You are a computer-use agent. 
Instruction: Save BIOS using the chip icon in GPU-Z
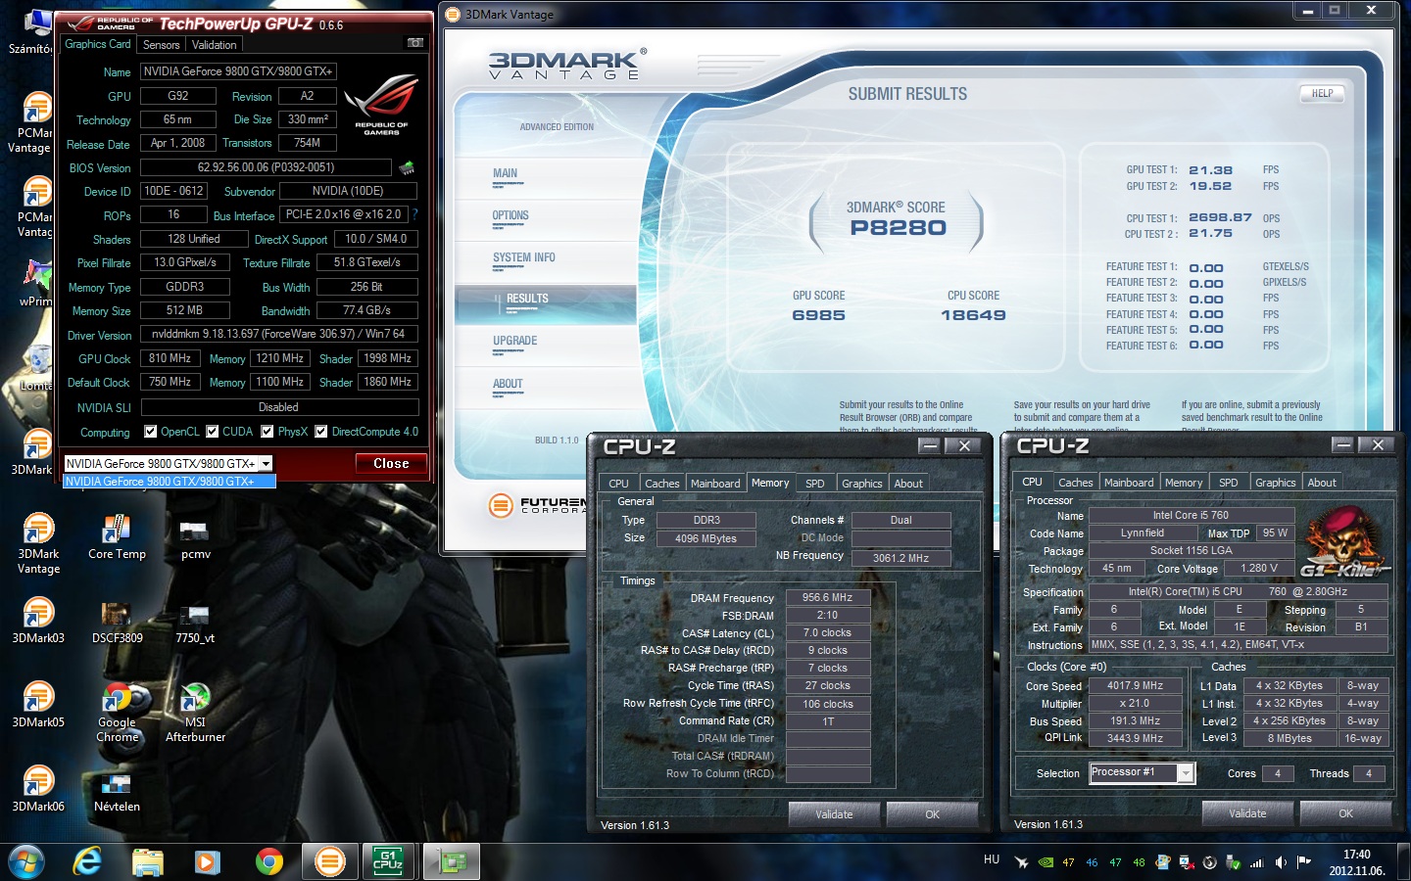pos(407,167)
